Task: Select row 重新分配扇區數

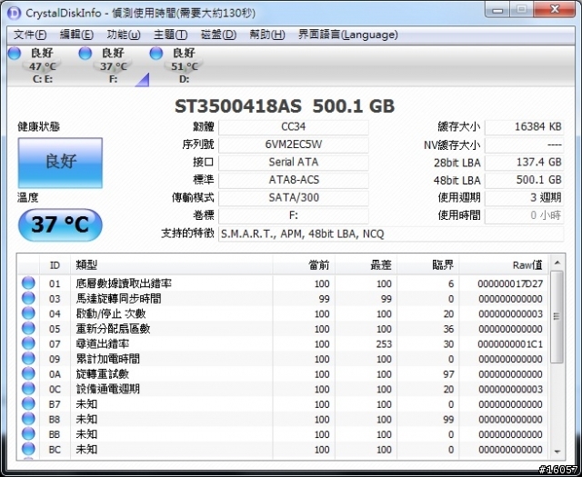Action: pos(283,329)
